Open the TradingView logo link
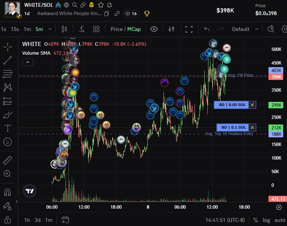 30,191
